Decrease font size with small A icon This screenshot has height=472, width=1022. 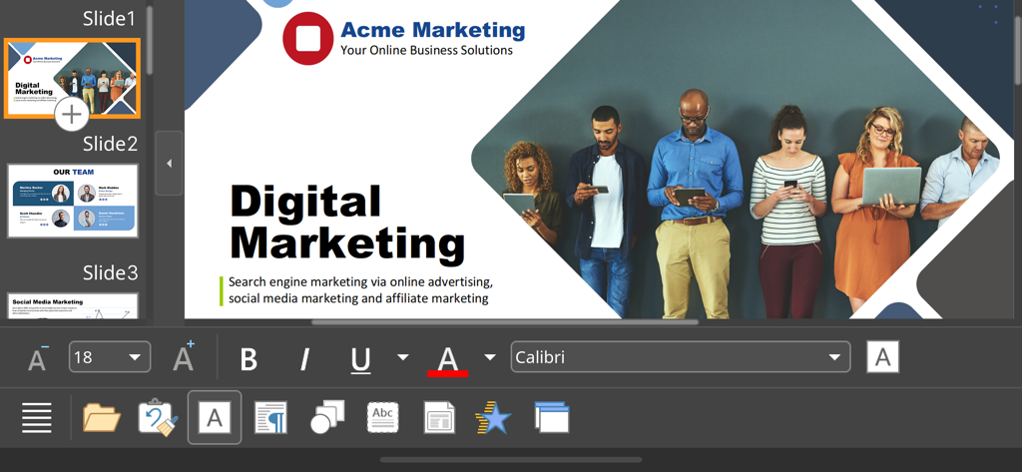coord(39,357)
